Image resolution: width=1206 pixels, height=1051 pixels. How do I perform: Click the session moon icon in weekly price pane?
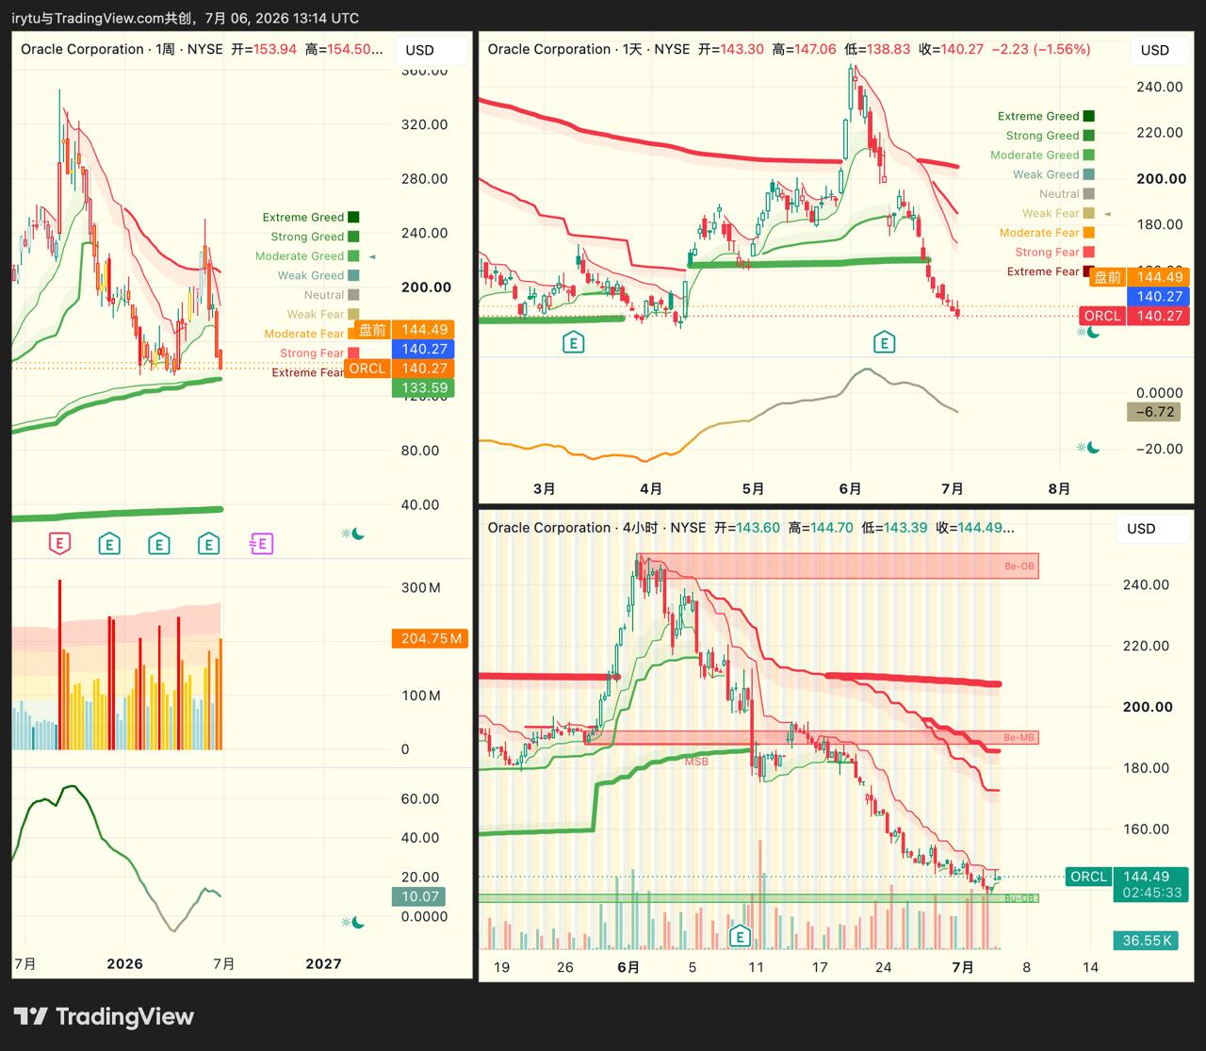(353, 534)
